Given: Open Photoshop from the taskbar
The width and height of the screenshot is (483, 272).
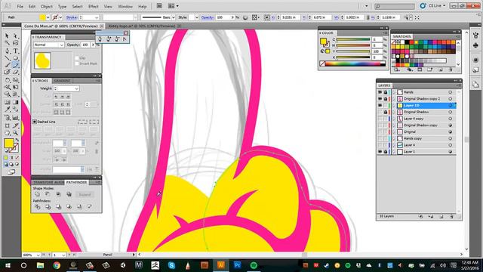Looking at the screenshot, I should pyautogui.click(x=237, y=265).
